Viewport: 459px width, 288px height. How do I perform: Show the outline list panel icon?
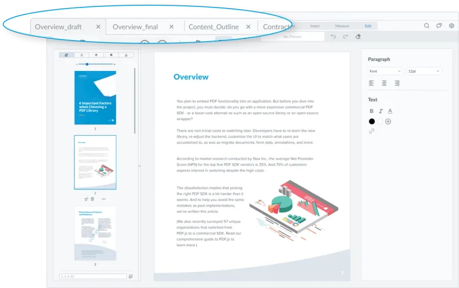tap(81, 55)
